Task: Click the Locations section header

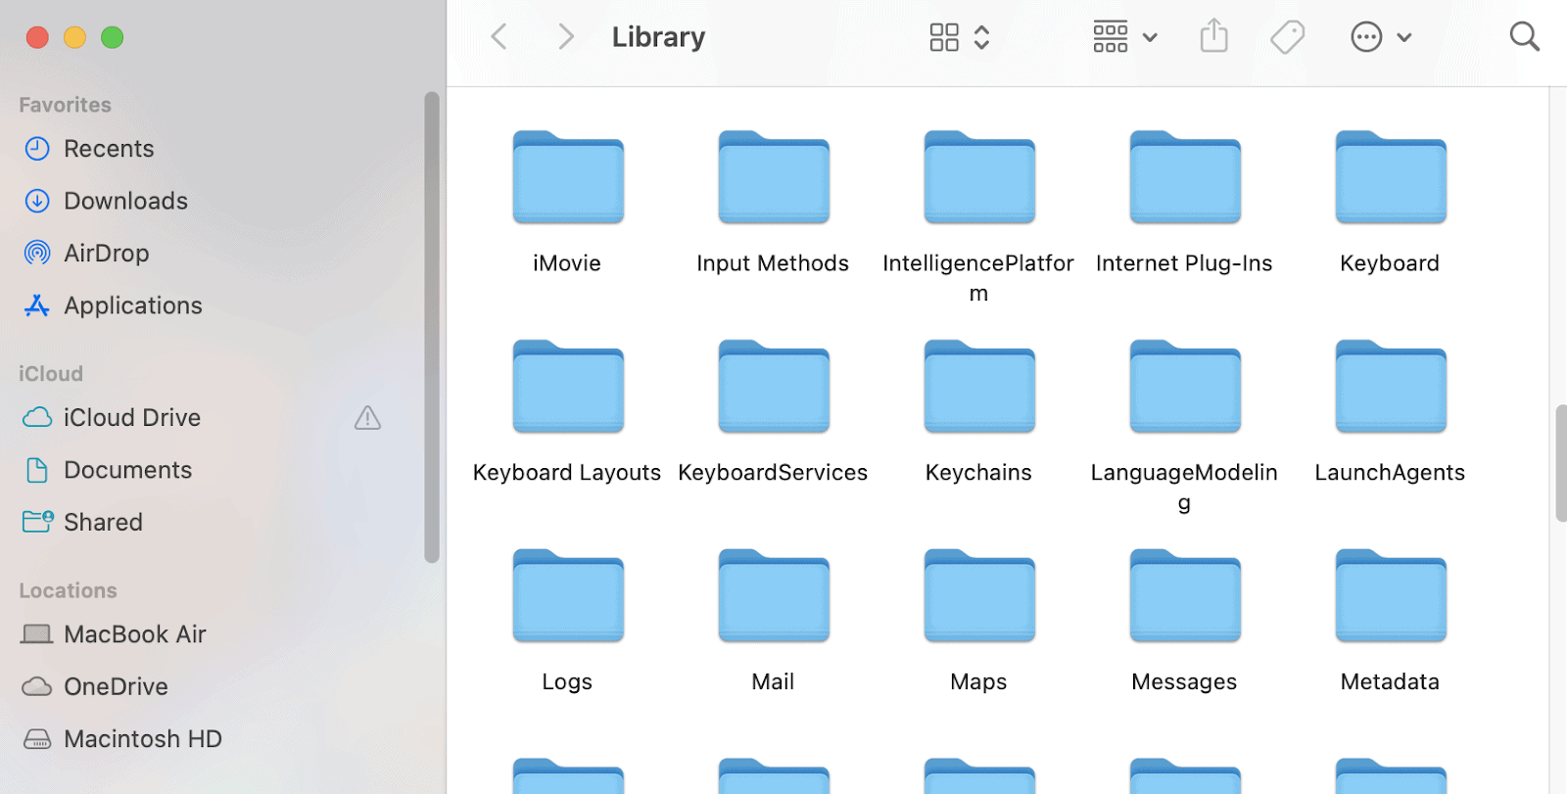Action: tap(68, 590)
